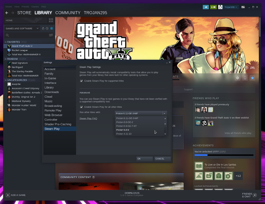Toggle Enable Steam Play for all other titles
Screen dimensions: 265x204
81,107
